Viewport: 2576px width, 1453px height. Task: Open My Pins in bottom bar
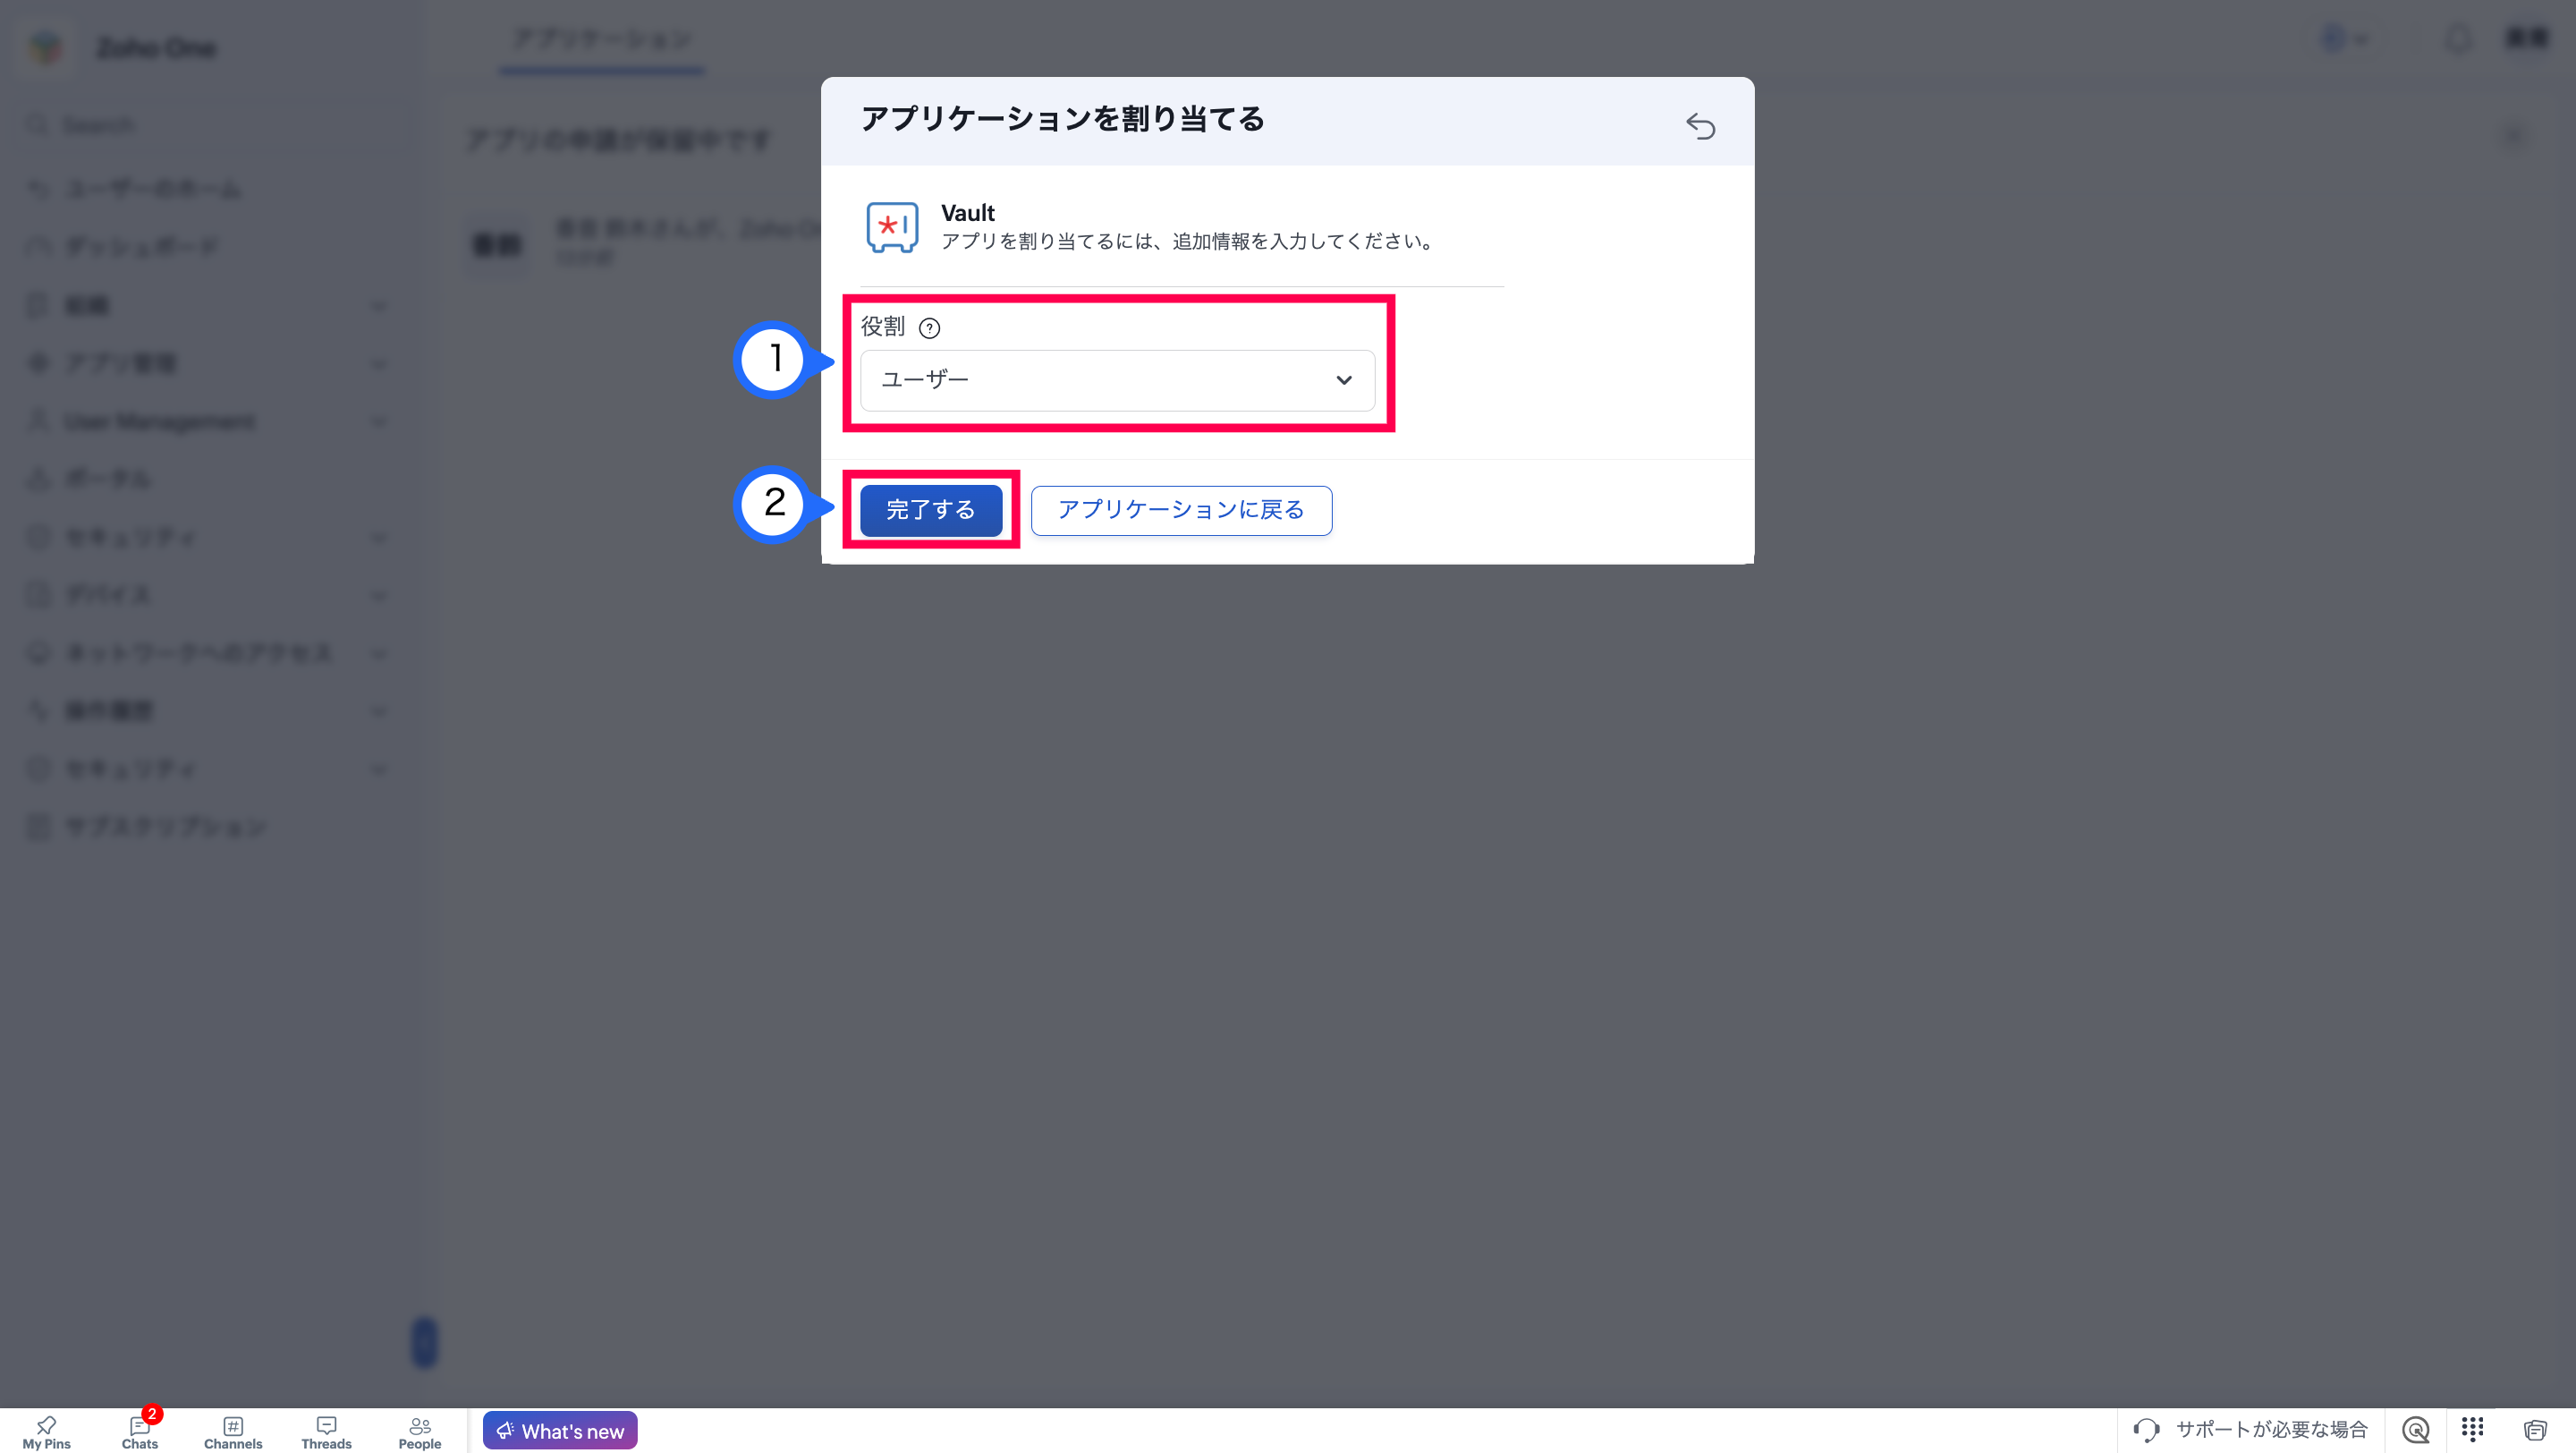(46, 1432)
